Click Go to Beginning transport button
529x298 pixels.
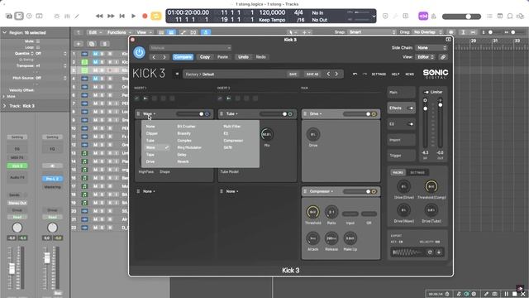coord(122,16)
